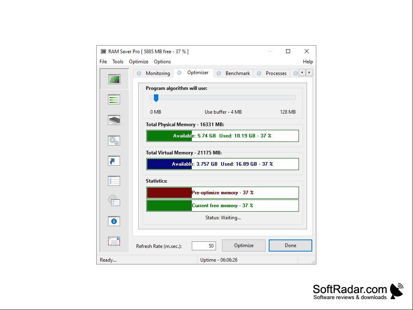Click the Pre-optimize memory bar
This screenshot has width=413, height=310.
222,193
